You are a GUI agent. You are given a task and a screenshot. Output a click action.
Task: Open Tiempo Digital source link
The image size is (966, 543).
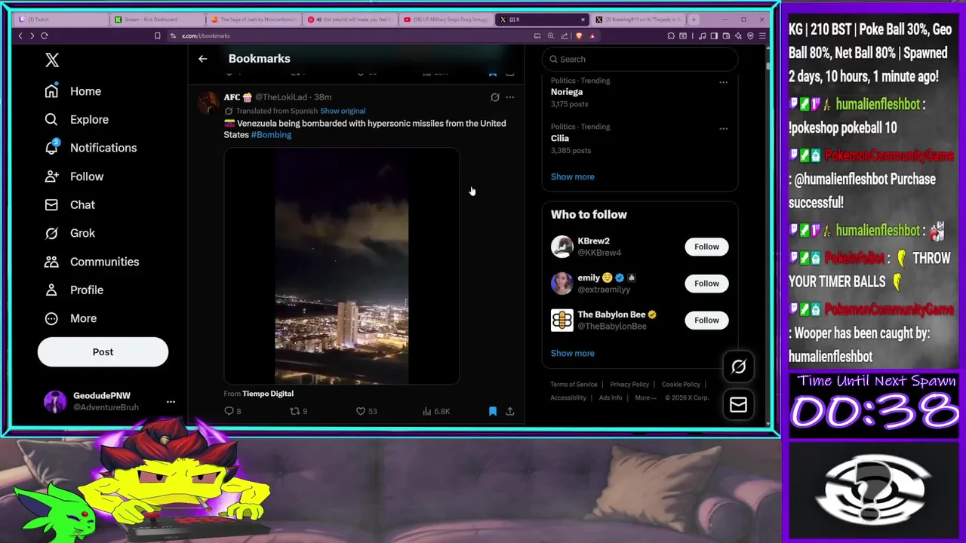point(268,394)
